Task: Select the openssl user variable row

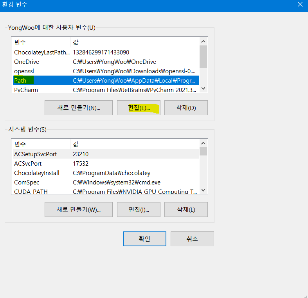Action: (106, 71)
